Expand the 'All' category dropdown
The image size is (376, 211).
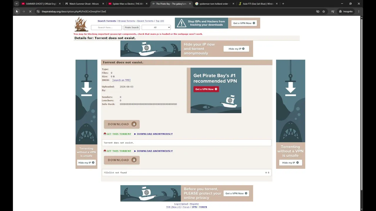(x=156, y=28)
